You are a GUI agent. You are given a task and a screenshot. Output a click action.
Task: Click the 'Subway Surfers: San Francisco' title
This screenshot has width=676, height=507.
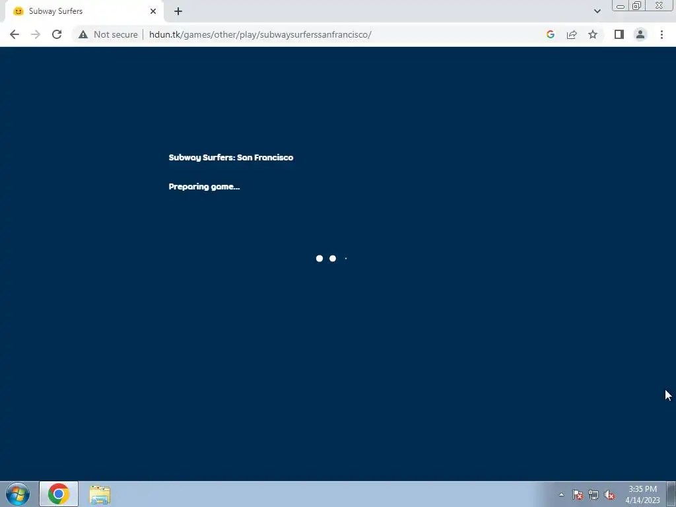pyautogui.click(x=231, y=157)
